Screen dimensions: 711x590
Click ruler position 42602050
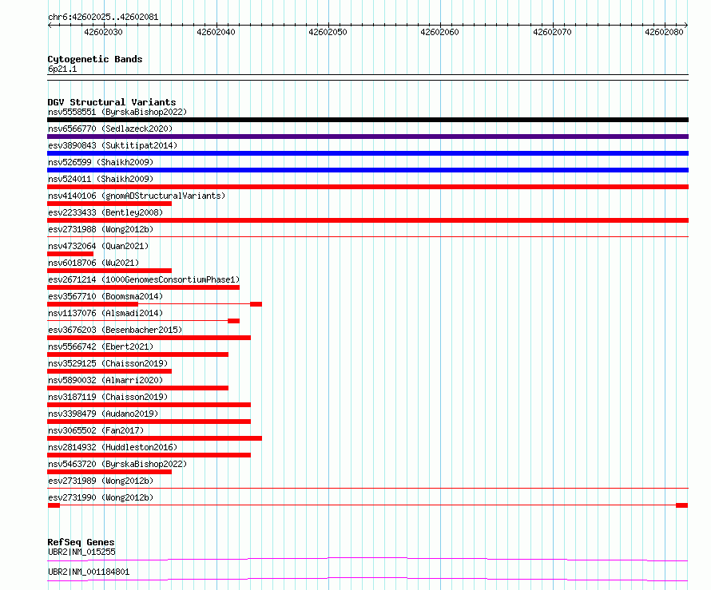click(328, 32)
